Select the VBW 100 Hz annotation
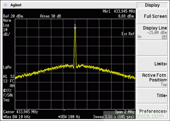Screen dimensions: 170x121 [x=69, y=117]
